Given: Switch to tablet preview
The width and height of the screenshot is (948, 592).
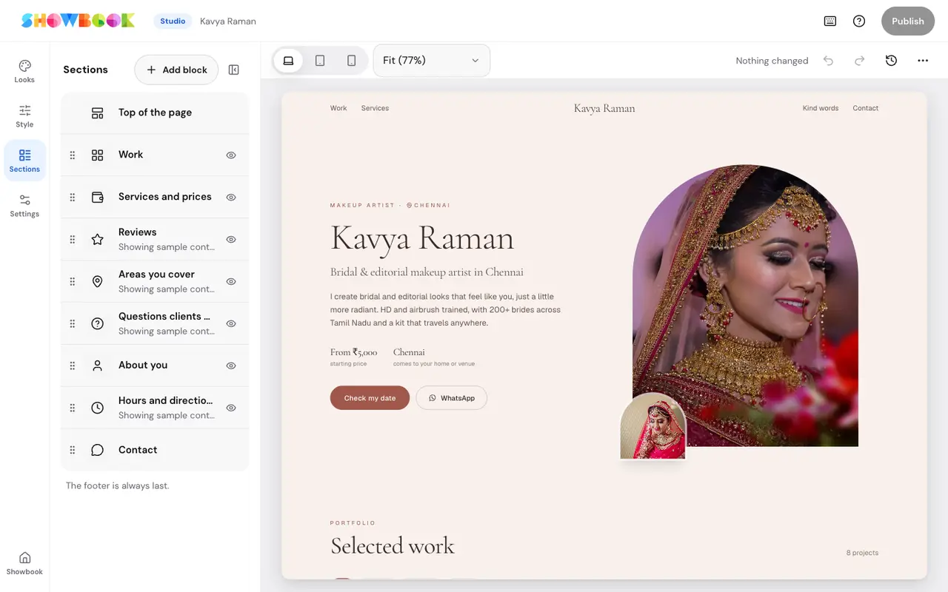Looking at the screenshot, I should click(320, 61).
